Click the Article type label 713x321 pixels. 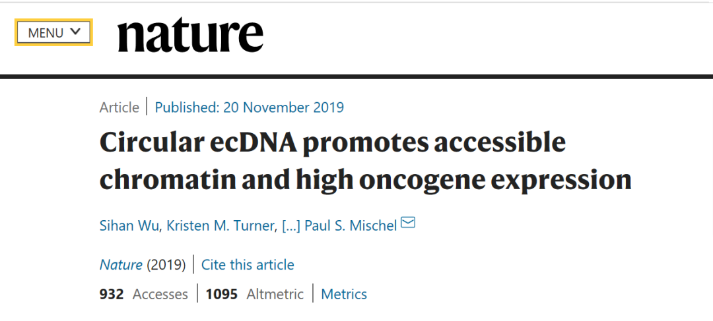pos(119,107)
